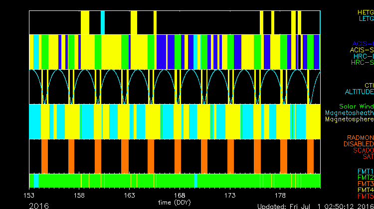Select the HRC-I legend entry
Screen dimensions: 374x209
click(363, 56)
